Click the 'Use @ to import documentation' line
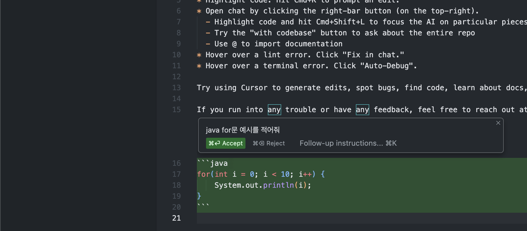Image resolution: width=527 pixels, height=231 pixels. [x=274, y=44]
